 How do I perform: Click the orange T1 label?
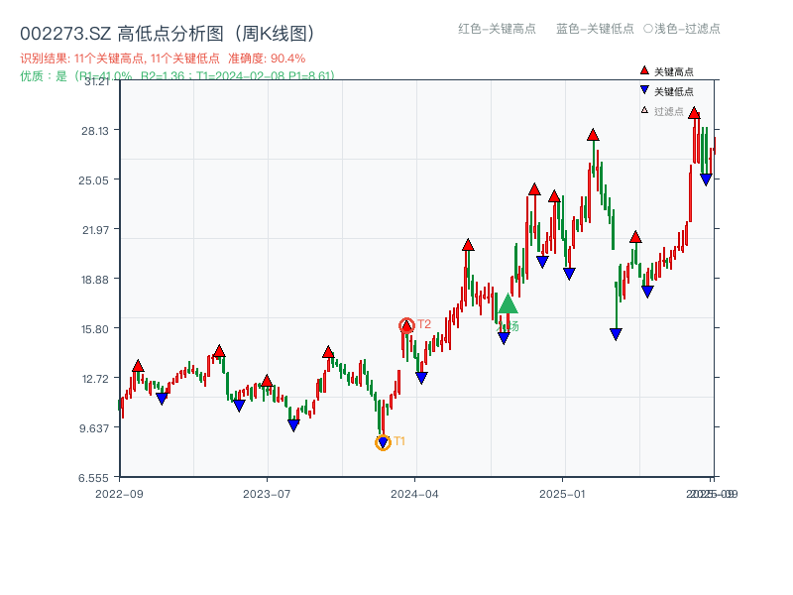coord(399,441)
